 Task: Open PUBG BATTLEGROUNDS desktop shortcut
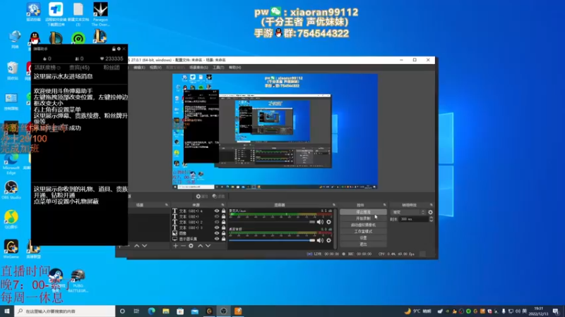(x=78, y=280)
